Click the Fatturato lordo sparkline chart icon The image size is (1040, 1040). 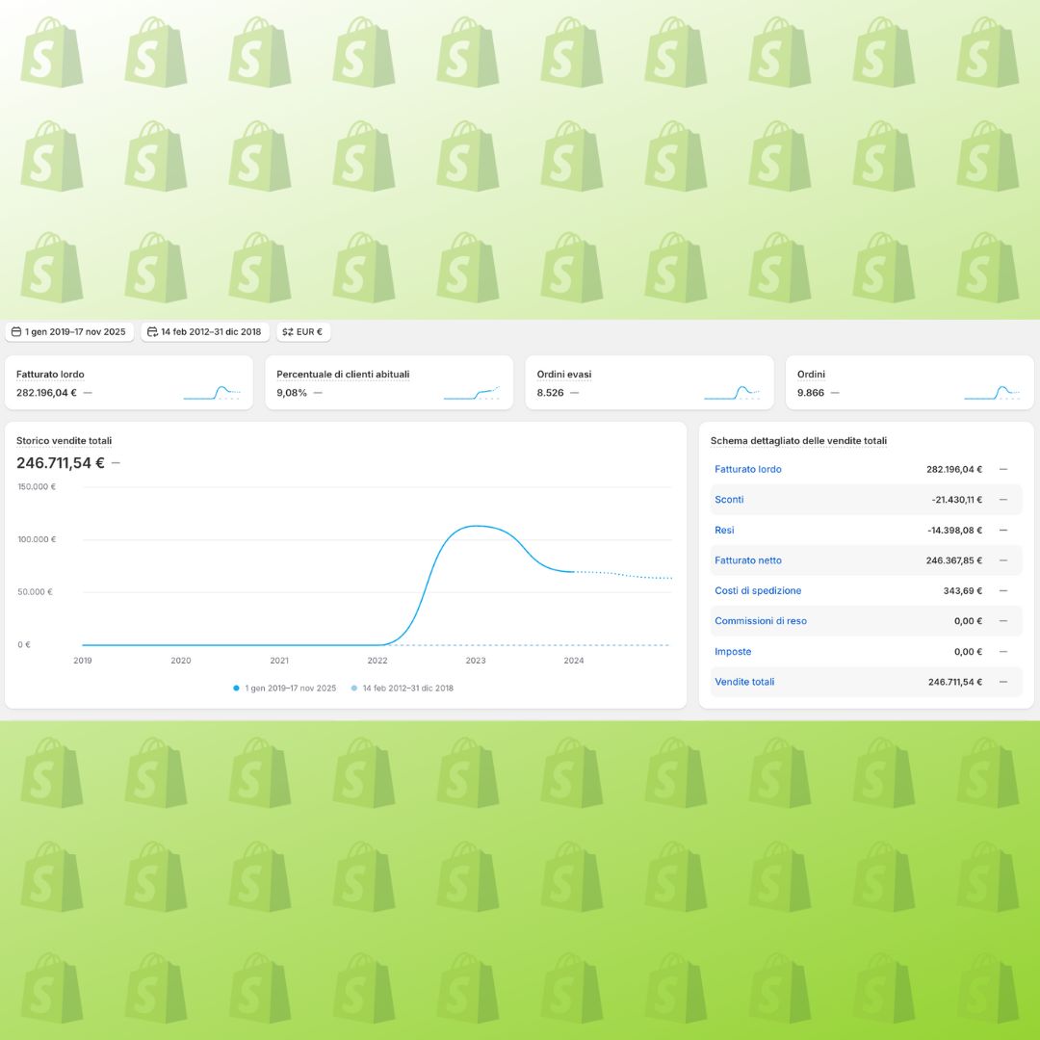(x=212, y=392)
